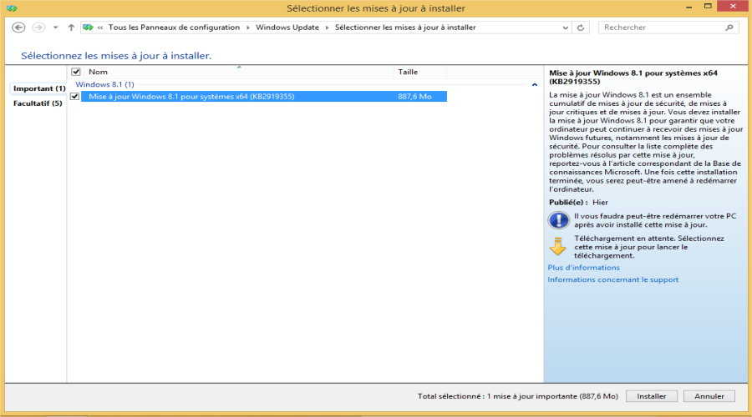
Task: Collapse the Windows 8.1 (1) group chevron
Action: 535,85
